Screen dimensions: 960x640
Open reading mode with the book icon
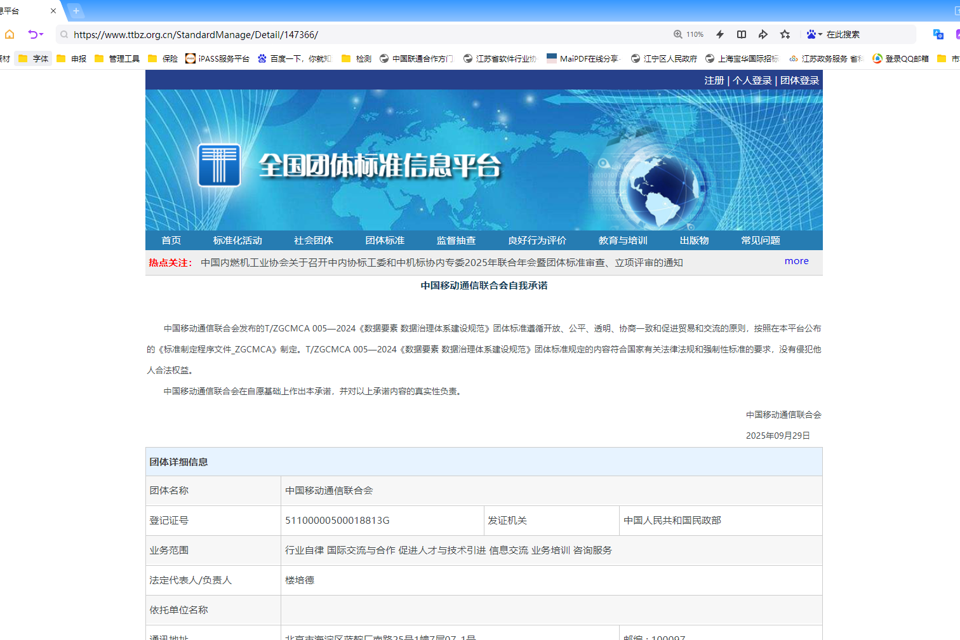(x=741, y=34)
